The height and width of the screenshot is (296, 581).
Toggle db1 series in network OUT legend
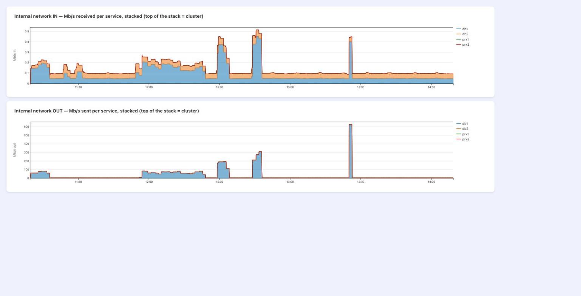click(462, 124)
